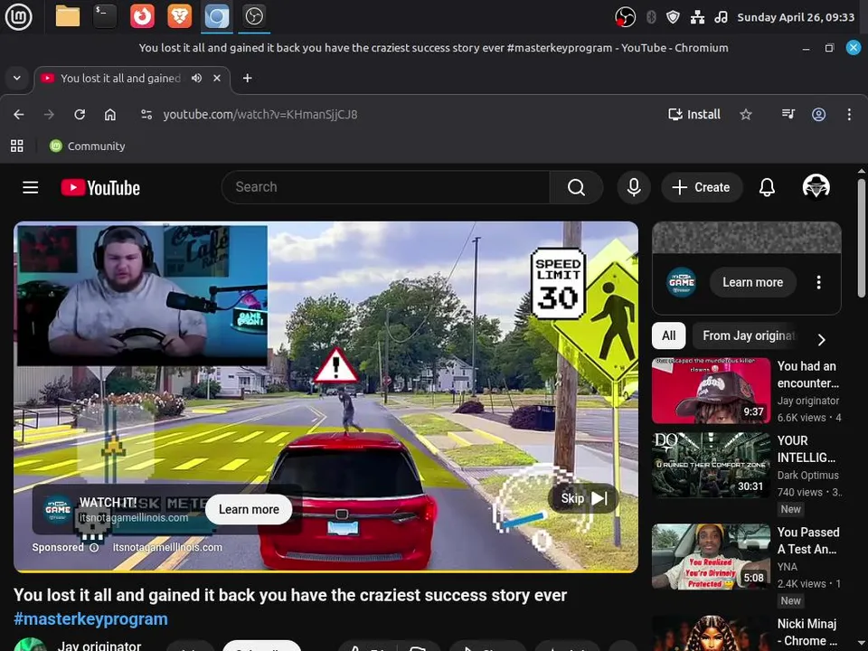
Task: Click the ad progress bar under video
Action: tap(325, 571)
